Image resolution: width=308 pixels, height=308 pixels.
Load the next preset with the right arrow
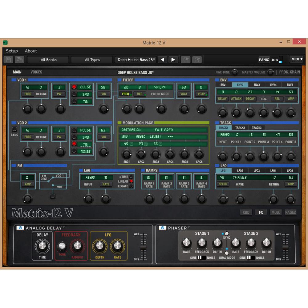[173, 59]
